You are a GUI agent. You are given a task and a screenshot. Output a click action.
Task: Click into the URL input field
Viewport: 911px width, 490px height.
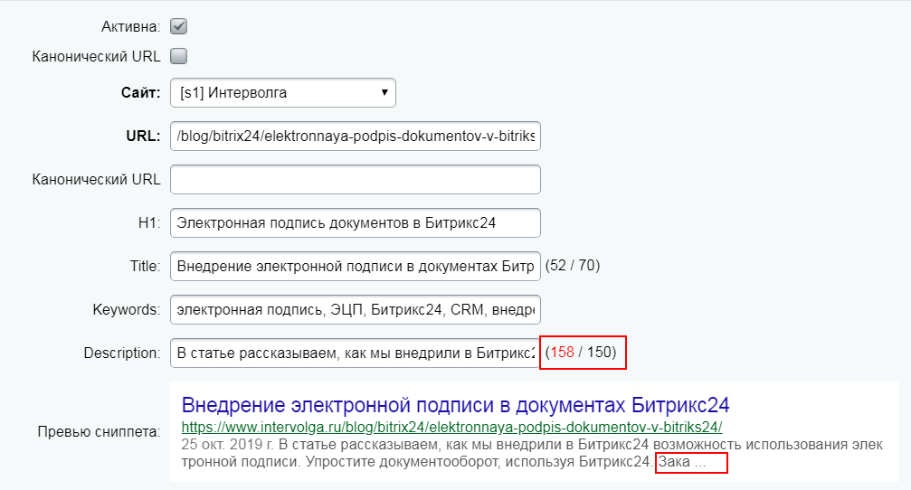click(x=355, y=136)
